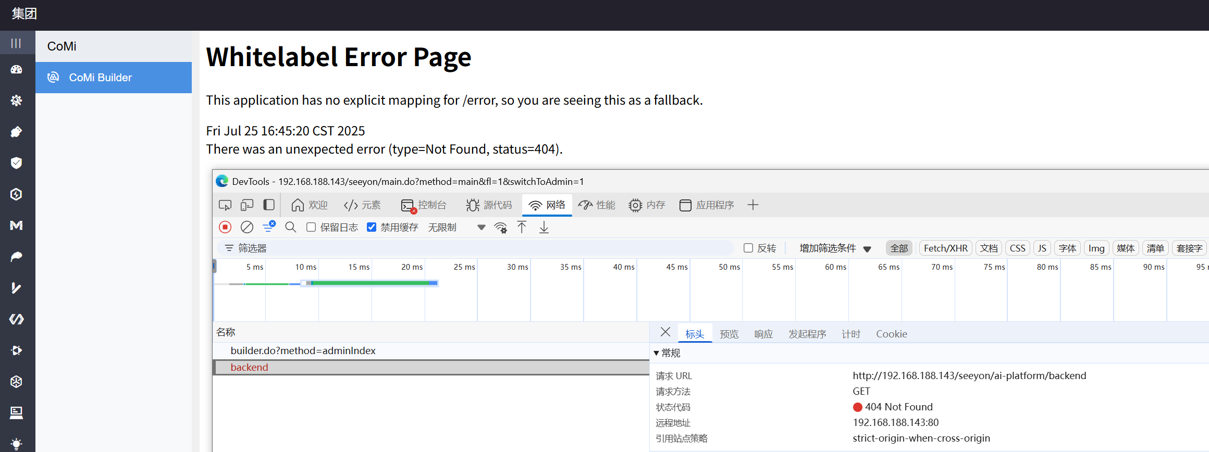Switch to the 控制台 tab
This screenshot has height=452, width=1209.
[x=424, y=205]
